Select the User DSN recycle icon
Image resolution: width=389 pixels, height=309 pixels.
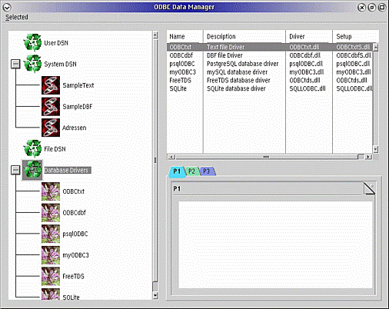coord(32,43)
